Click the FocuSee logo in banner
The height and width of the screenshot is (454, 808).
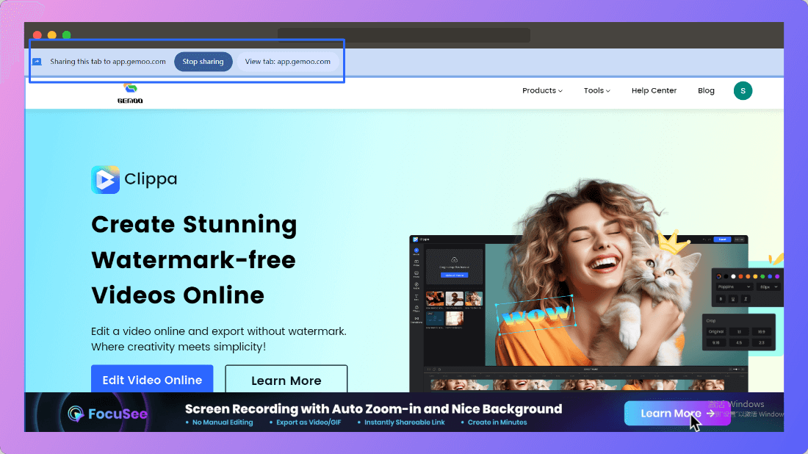[108, 414]
